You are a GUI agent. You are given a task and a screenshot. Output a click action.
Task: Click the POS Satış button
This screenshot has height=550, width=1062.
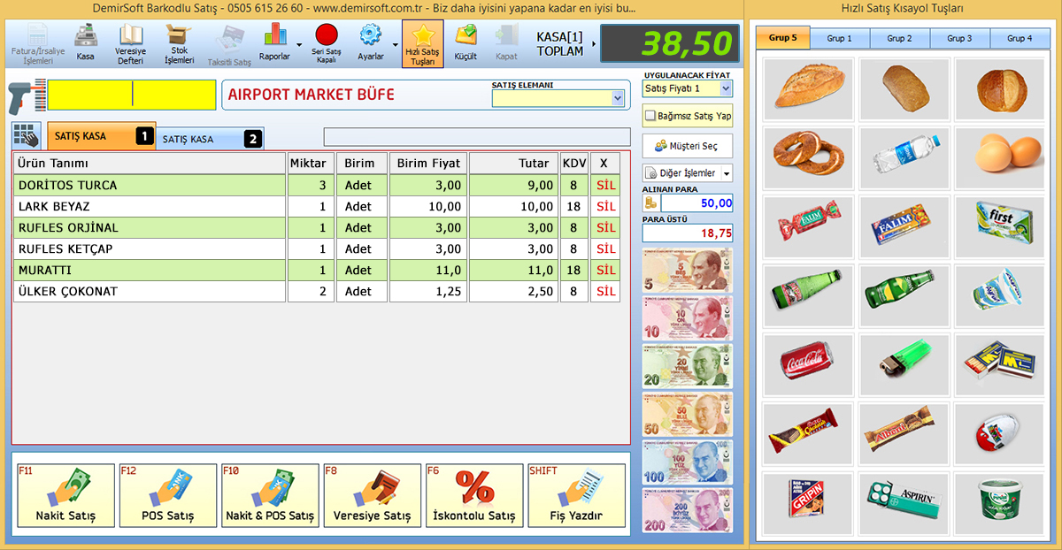click(168, 495)
